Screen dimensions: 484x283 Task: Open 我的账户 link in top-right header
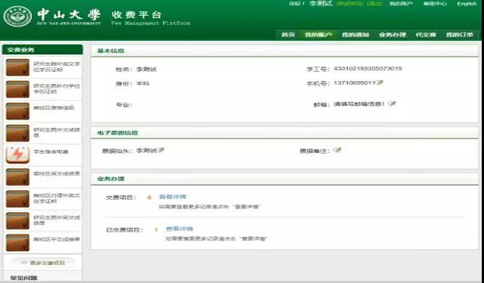pyautogui.click(x=401, y=4)
